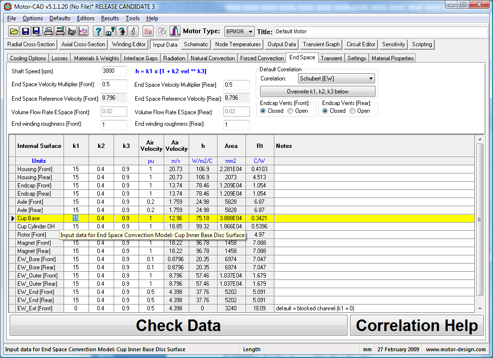Click the table scrollbar down arrow
The image size is (493, 358).
click(x=480, y=308)
